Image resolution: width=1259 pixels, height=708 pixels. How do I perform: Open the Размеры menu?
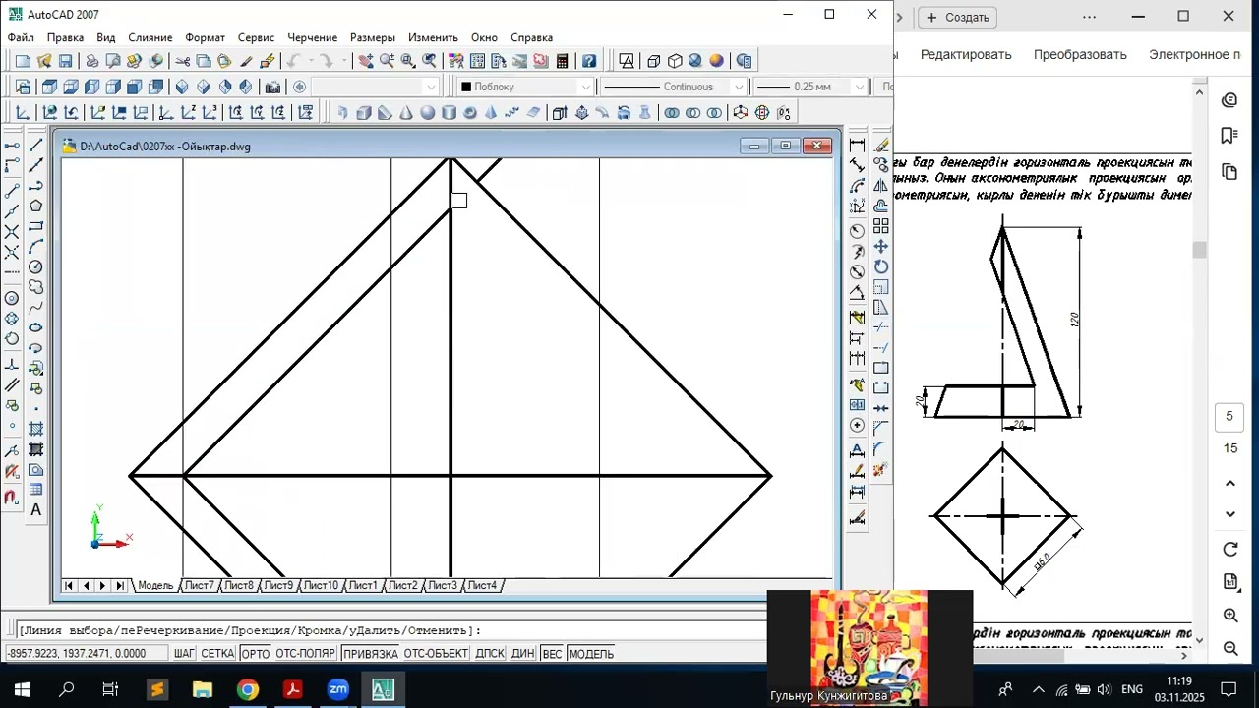pyautogui.click(x=373, y=37)
